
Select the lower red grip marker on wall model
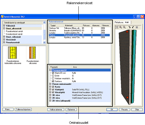click(127, 97)
